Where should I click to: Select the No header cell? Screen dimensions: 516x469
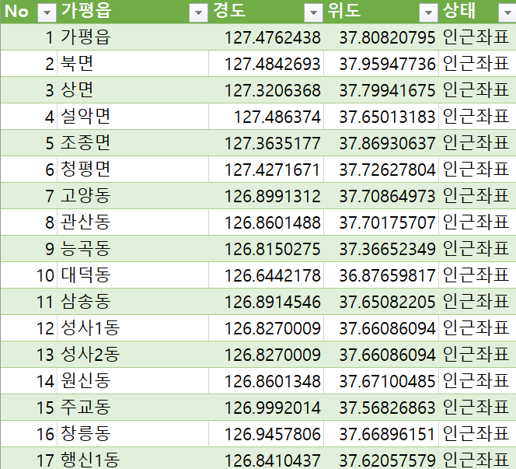point(29,12)
